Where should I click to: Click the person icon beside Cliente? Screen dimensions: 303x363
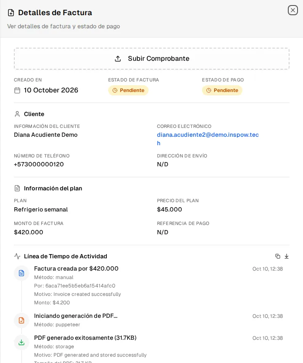click(17, 114)
